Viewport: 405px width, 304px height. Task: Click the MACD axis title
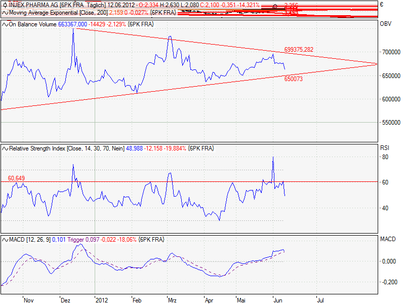pyautogui.click(x=388, y=239)
